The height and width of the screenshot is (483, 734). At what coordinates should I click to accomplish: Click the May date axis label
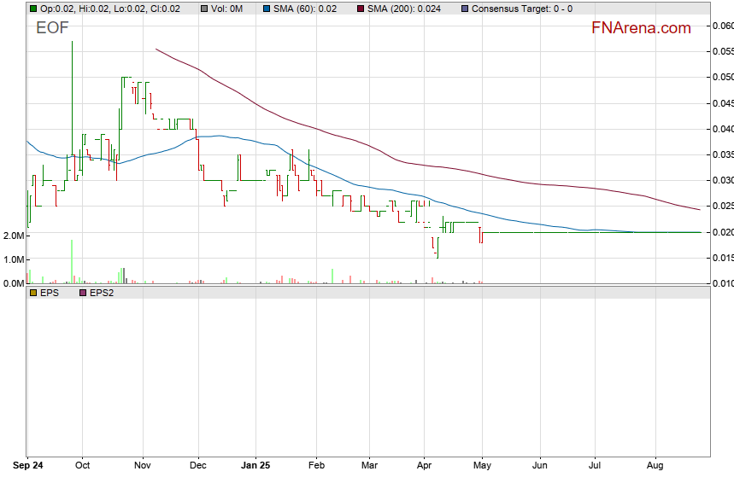pyautogui.click(x=483, y=467)
